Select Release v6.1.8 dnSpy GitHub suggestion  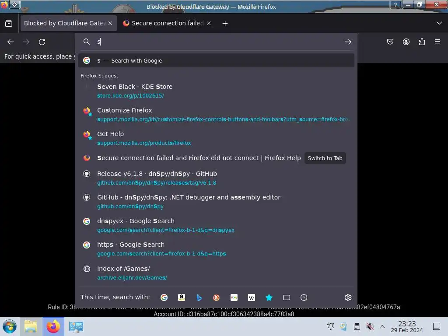coord(216,178)
